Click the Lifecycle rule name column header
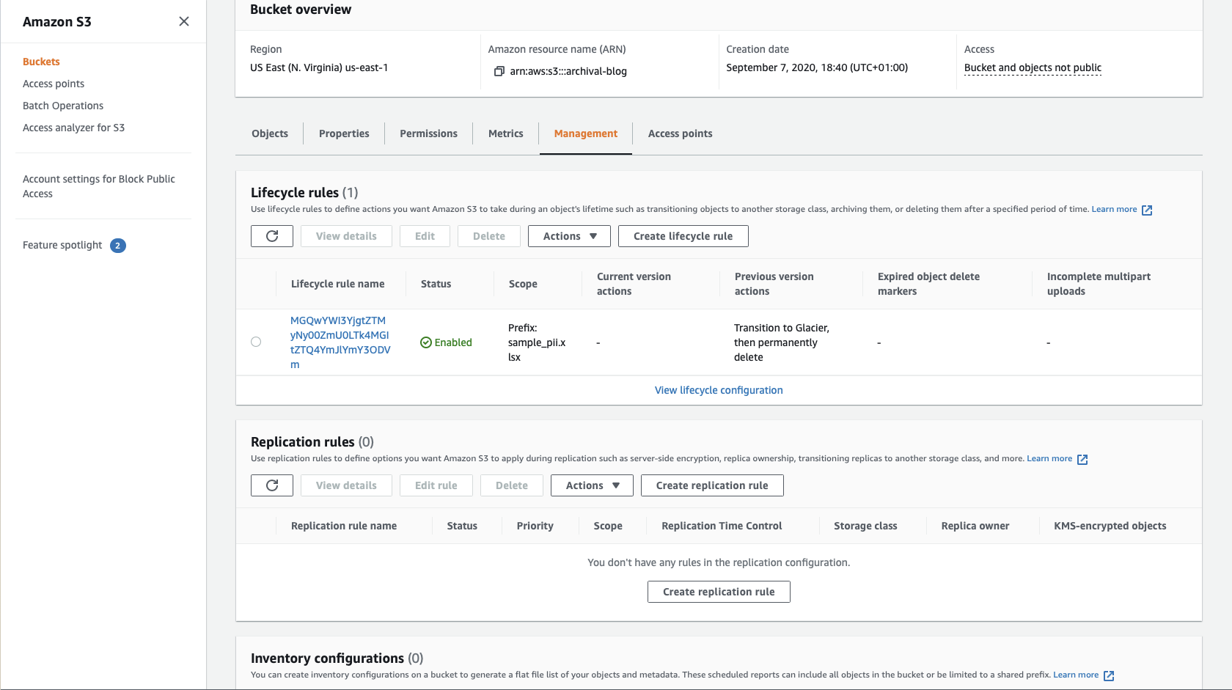 tap(337, 284)
